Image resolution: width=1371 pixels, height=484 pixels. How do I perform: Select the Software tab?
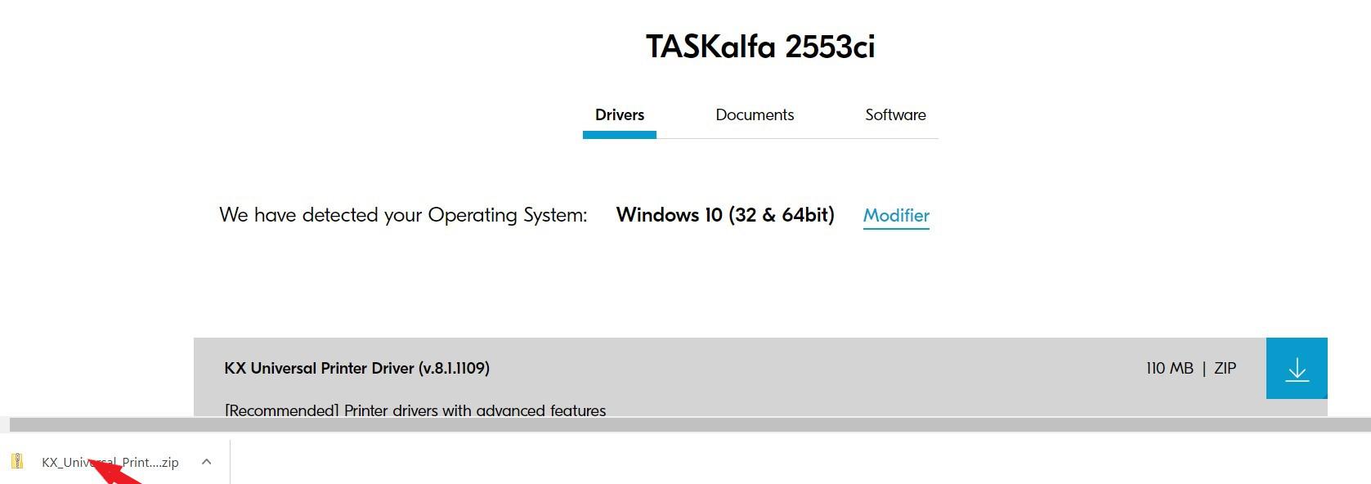(x=895, y=115)
